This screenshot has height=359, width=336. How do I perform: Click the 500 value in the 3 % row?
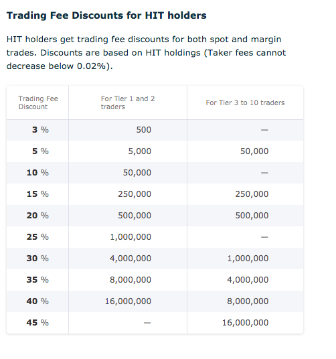click(144, 130)
